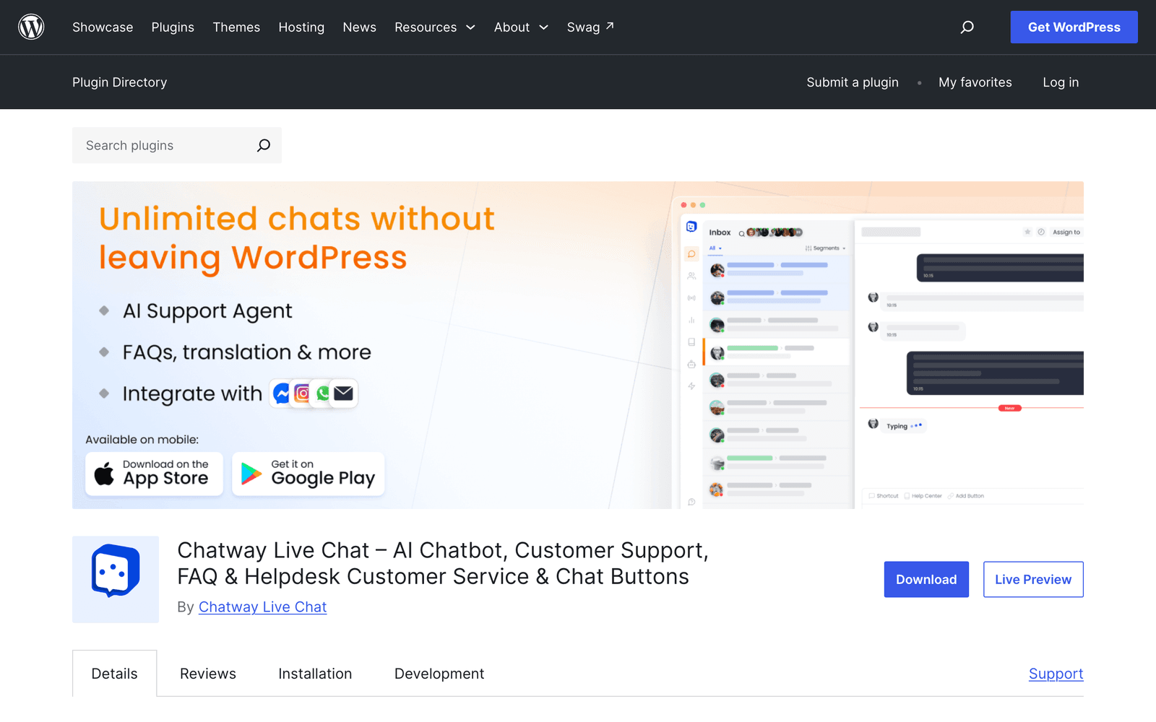Switch to the Reviews tab

(208, 674)
